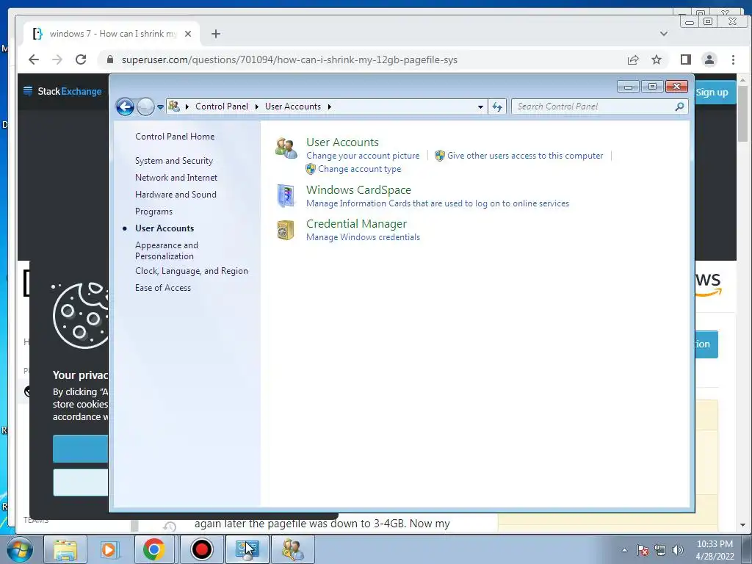Click the share page icon in Chrome

[x=632, y=59]
